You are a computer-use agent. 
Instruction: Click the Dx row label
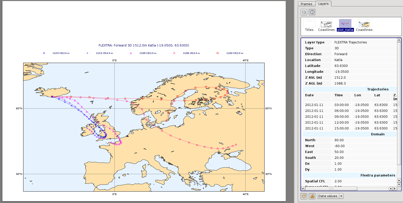point(307,164)
